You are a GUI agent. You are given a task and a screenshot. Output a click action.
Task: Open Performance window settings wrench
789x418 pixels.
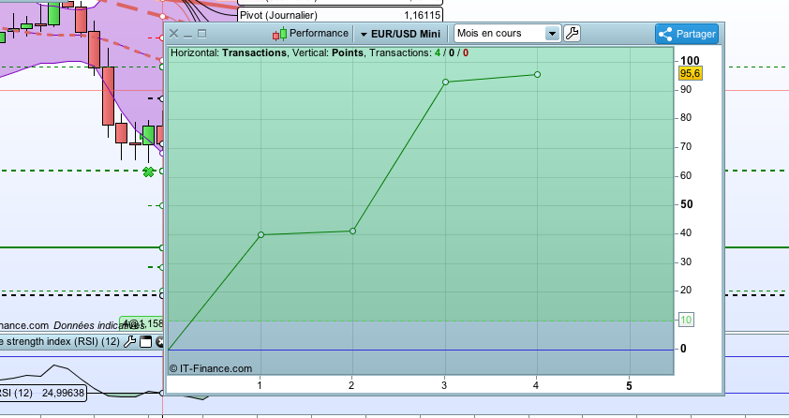coord(573,34)
